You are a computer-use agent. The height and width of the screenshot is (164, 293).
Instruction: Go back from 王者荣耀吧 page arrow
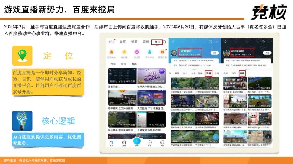coord(173,42)
